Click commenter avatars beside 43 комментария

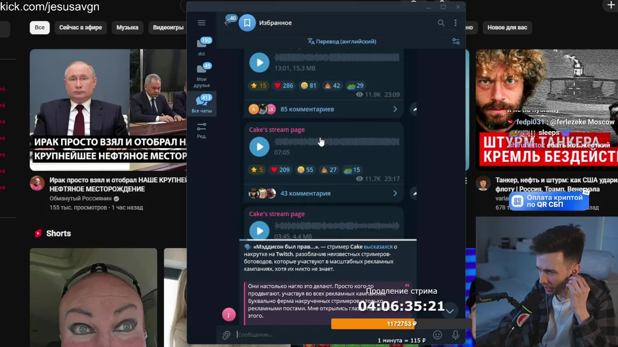262,193
